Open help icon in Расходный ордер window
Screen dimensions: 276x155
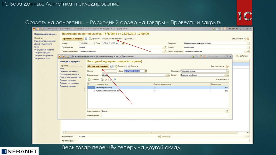pyautogui.click(x=227, y=66)
